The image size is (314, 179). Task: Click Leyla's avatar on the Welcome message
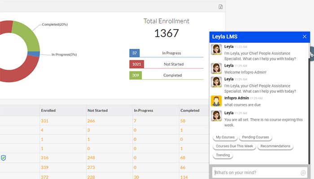217,68
